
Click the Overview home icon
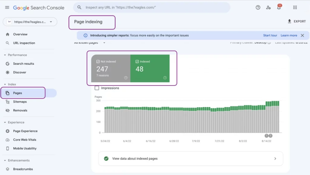[7, 34]
